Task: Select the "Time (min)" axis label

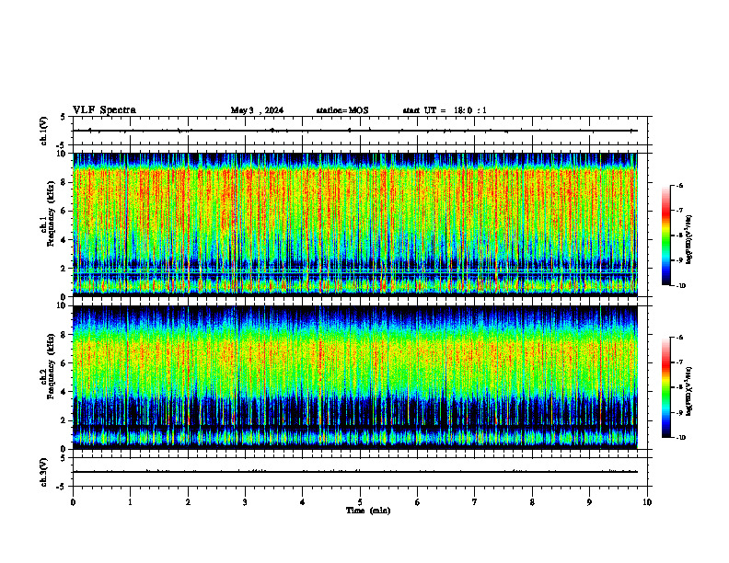Action: [x=368, y=511]
